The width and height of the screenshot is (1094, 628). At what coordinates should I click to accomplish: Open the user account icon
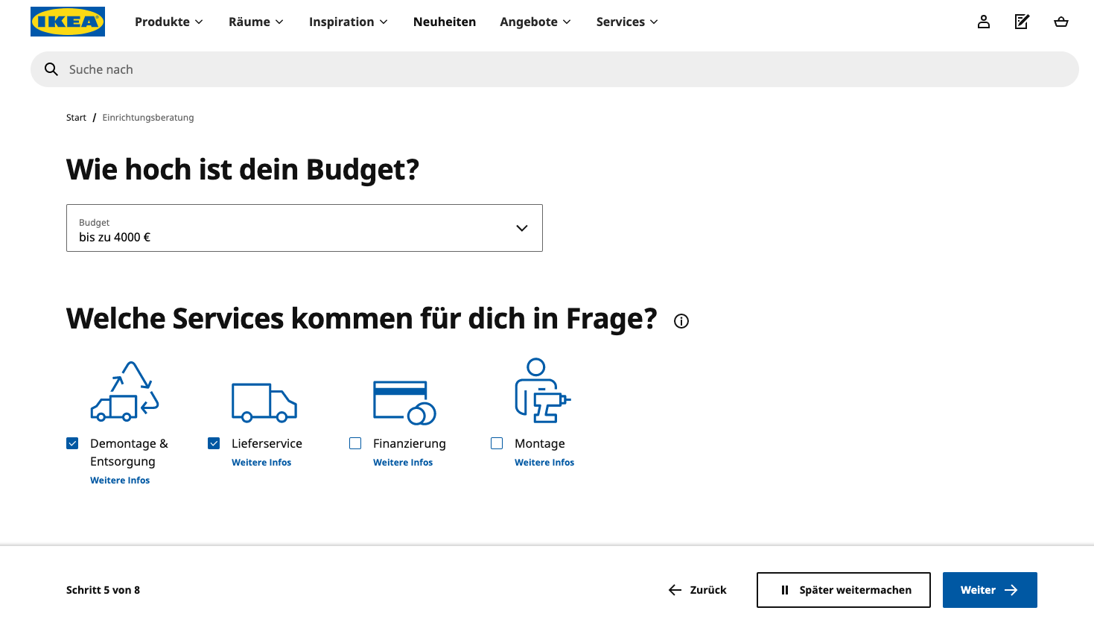(x=984, y=22)
